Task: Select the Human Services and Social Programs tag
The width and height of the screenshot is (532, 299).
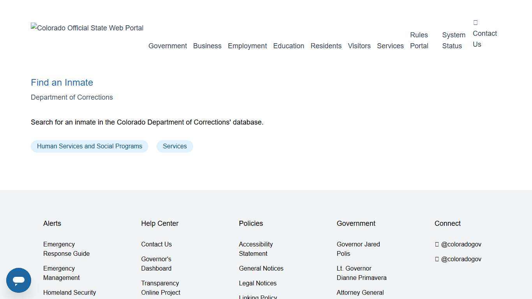Action: [x=89, y=146]
